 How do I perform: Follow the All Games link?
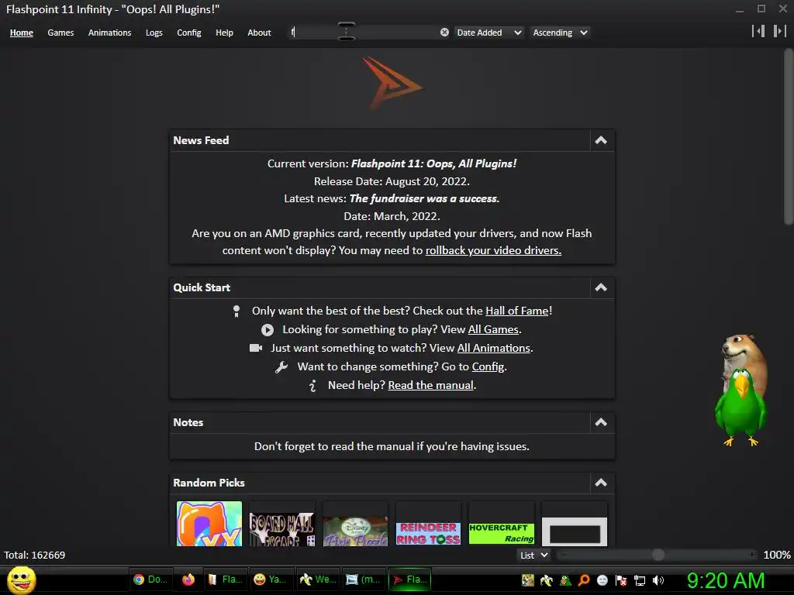coord(493,329)
